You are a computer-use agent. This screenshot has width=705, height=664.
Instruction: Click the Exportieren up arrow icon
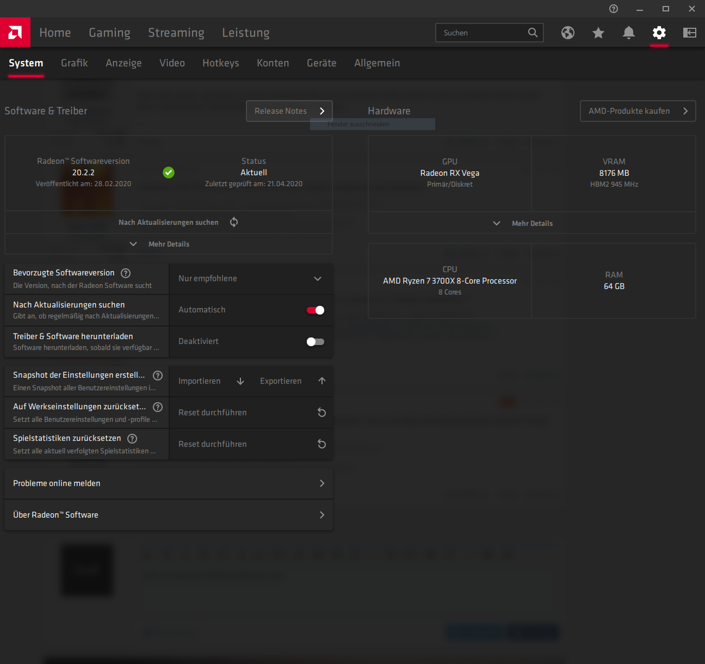[x=322, y=381]
